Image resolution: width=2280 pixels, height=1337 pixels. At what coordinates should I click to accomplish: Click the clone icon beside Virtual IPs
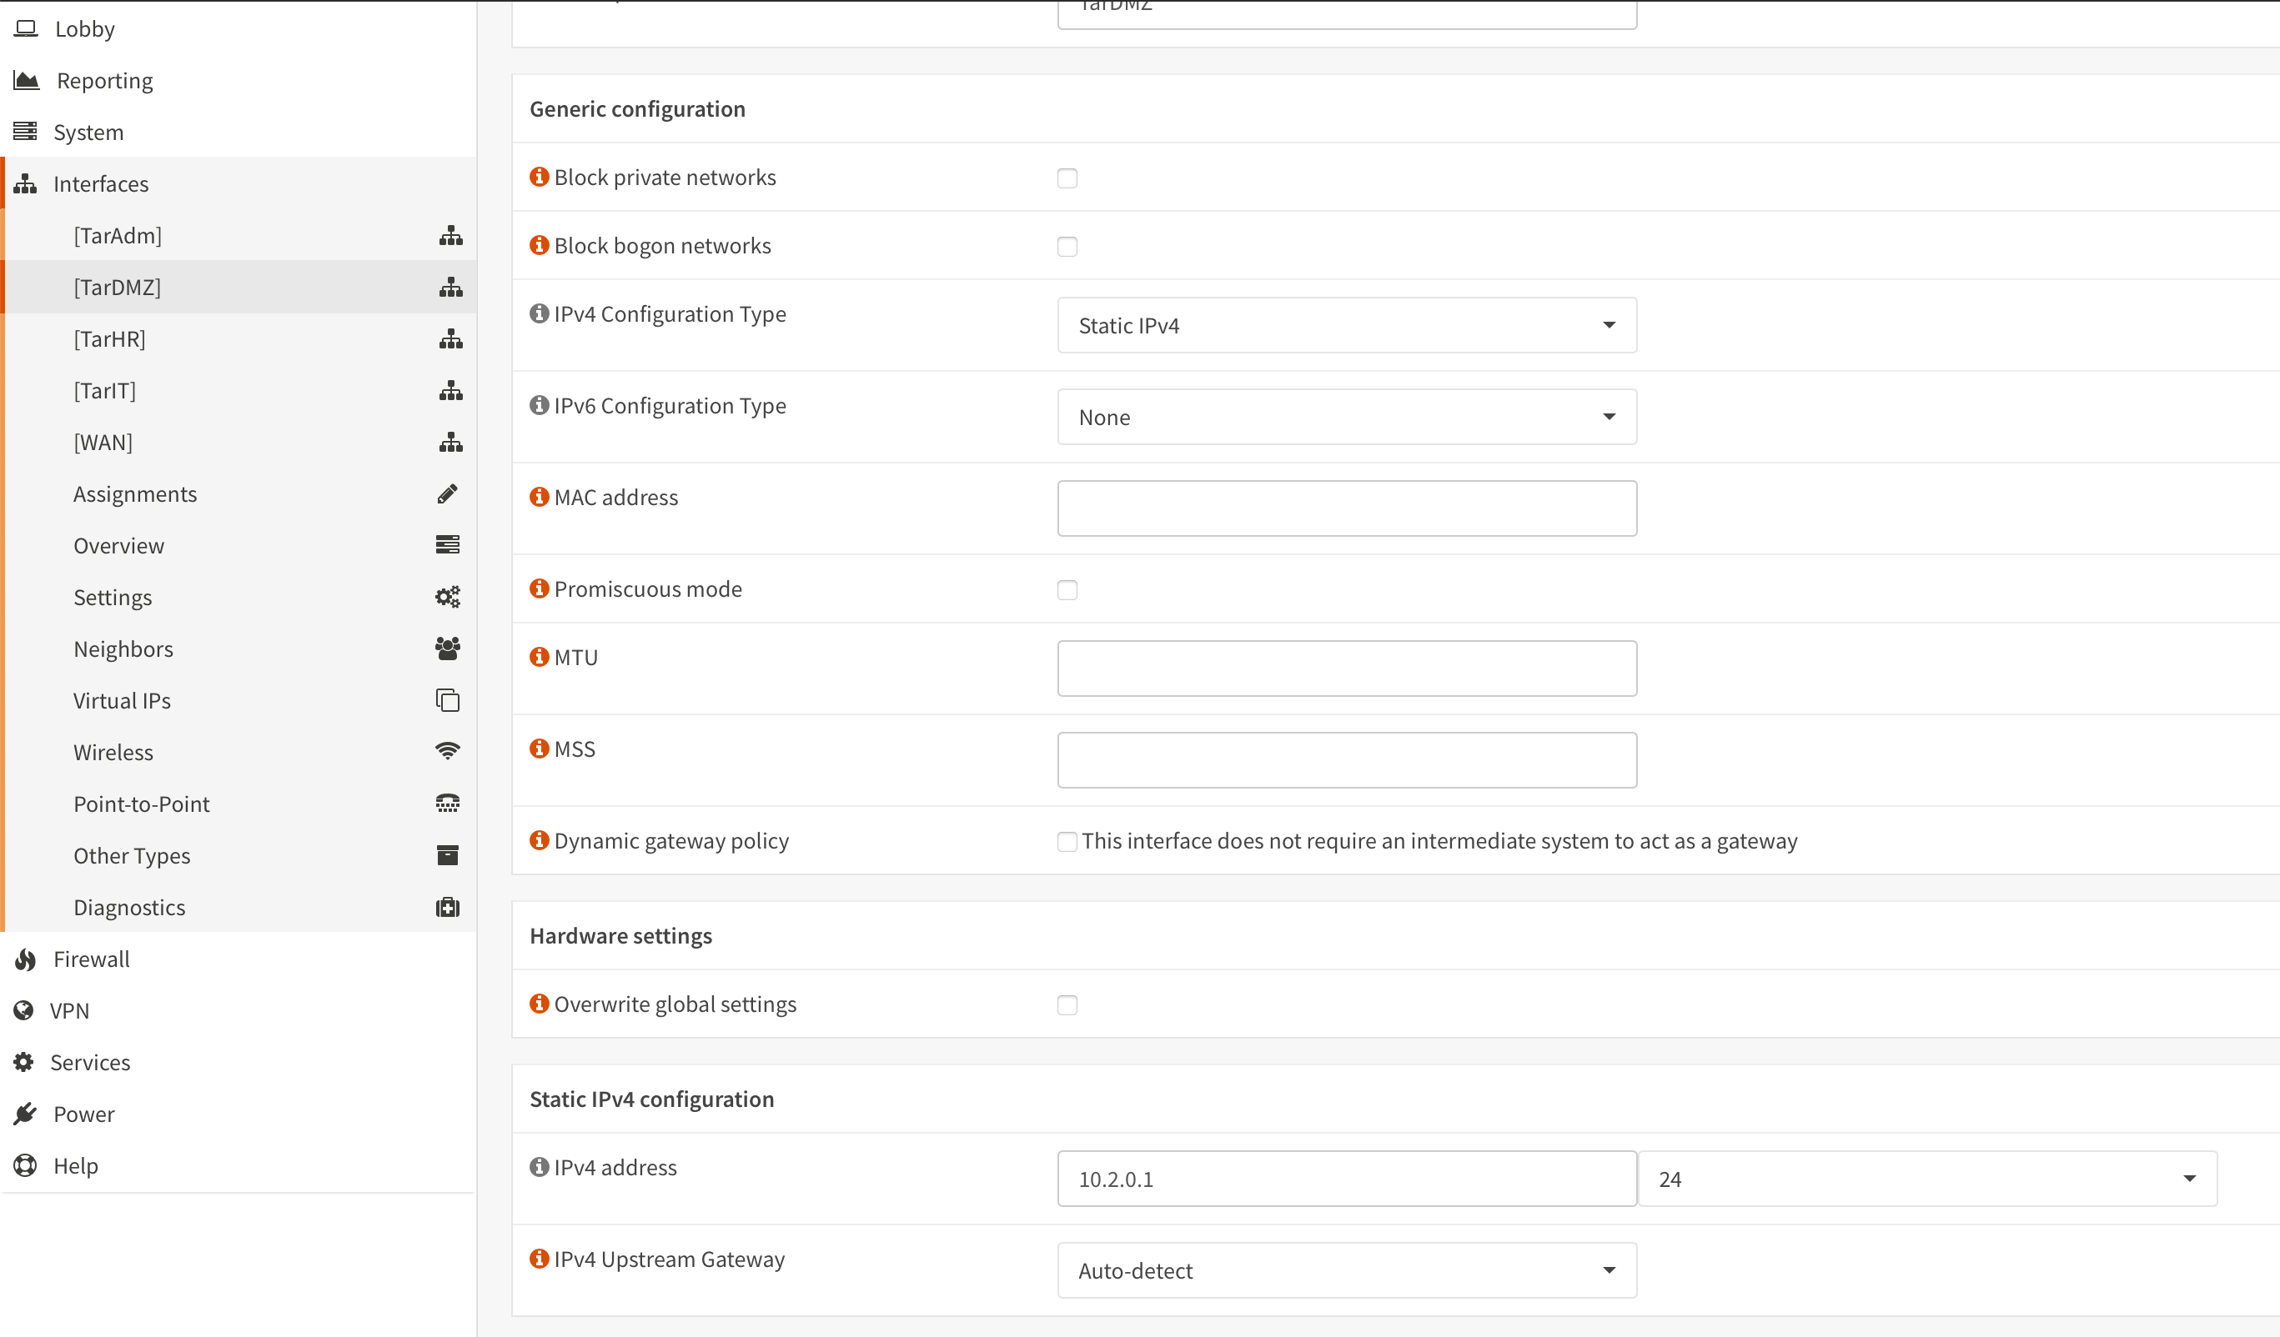447,700
